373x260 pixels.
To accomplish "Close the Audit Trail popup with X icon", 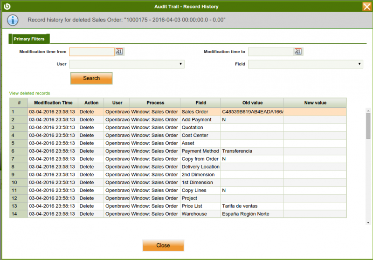I will [366, 7].
